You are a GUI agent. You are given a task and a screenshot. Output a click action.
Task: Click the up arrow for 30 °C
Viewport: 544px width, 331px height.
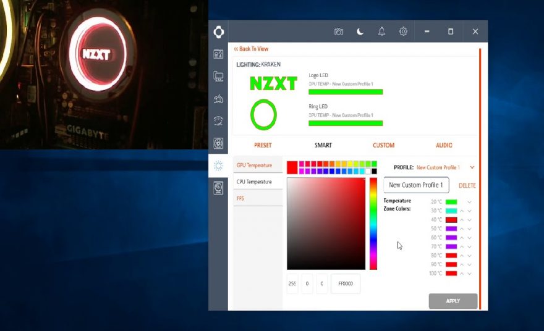coord(462,211)
